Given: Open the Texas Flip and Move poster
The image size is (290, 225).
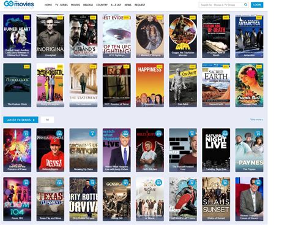Looking at the screenshot, I should click(50, 199).
